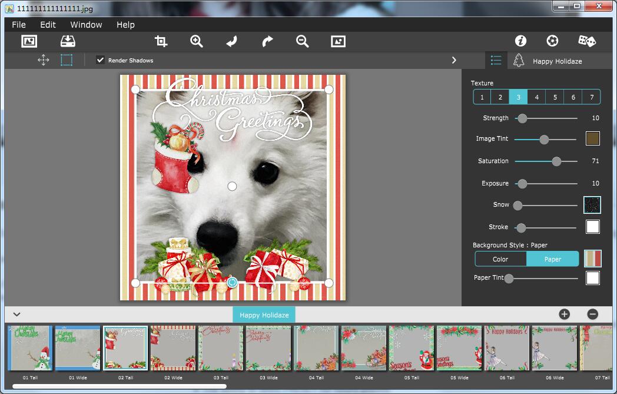Image resolution: width=617 pixels, height=394 pixels.
Task: Click the zoom out magnifier
Action: coord(303,41)
